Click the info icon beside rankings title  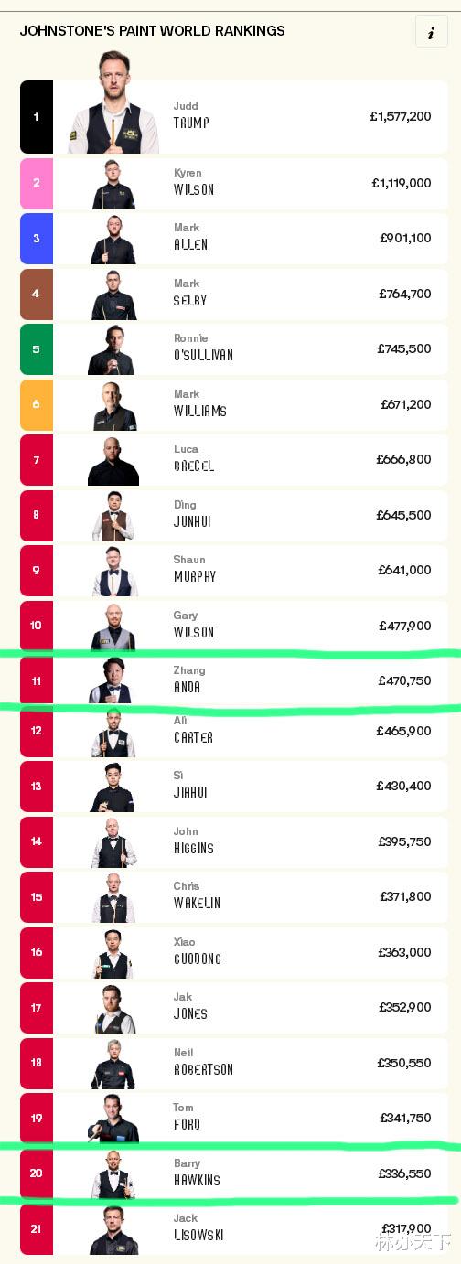[431, 31]
